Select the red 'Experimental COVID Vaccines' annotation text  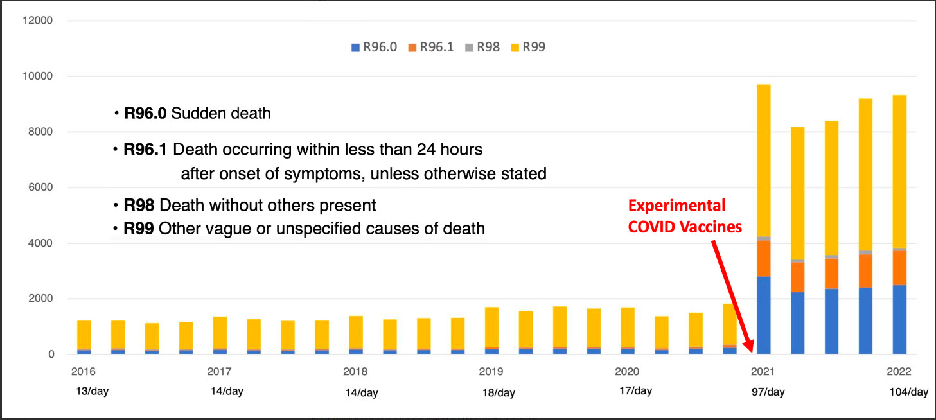684,216
